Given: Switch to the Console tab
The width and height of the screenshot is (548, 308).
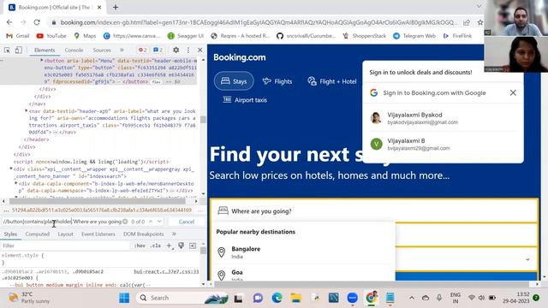Looking at the screenshot, I should [x=74, y=50].
